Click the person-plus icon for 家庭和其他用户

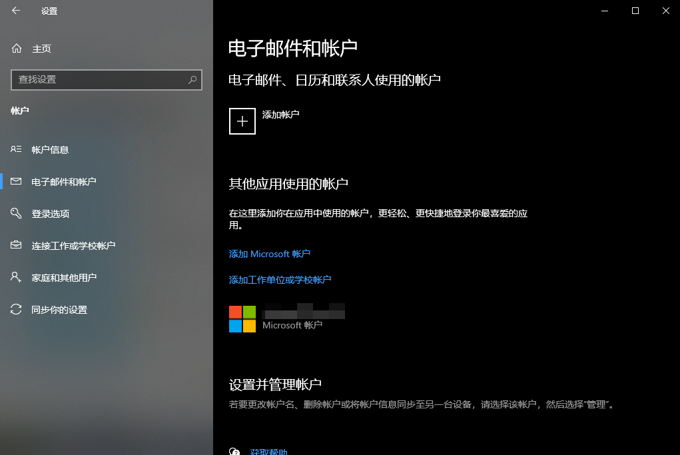click(x=16, y=277)
